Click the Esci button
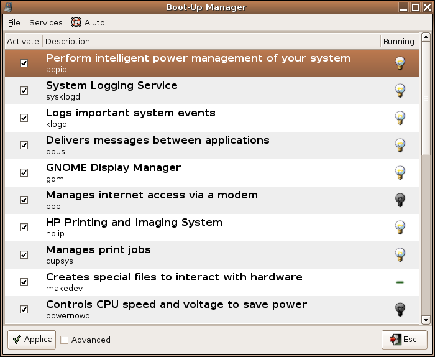The width and height of the screenshot is (435, 357). (404, 340)
